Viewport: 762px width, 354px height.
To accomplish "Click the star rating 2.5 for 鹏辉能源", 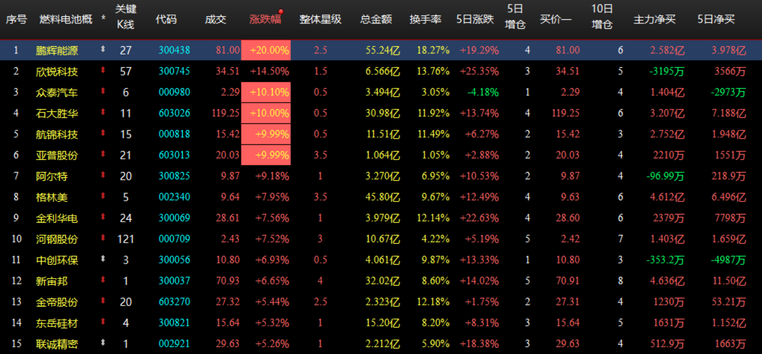I will (x=320, y=50).
